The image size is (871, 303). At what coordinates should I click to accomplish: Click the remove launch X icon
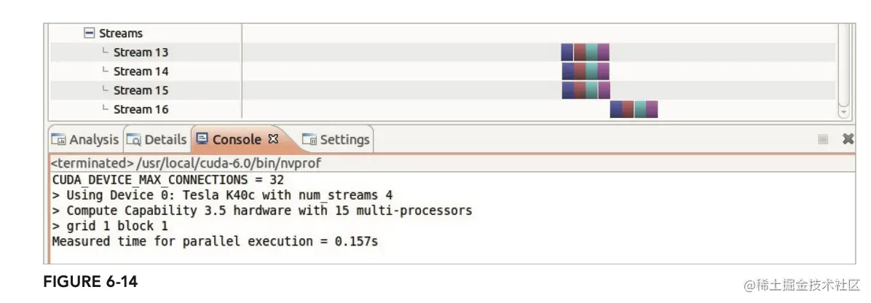tap(848, 138)
